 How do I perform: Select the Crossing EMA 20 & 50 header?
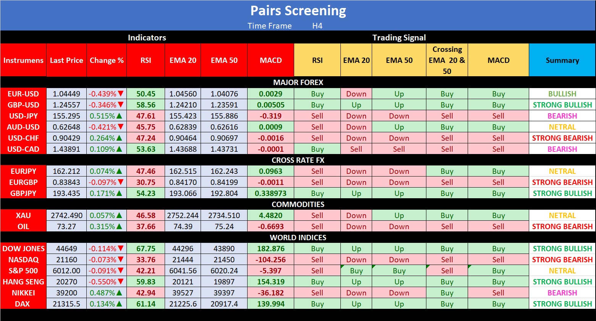click(447, 60)
